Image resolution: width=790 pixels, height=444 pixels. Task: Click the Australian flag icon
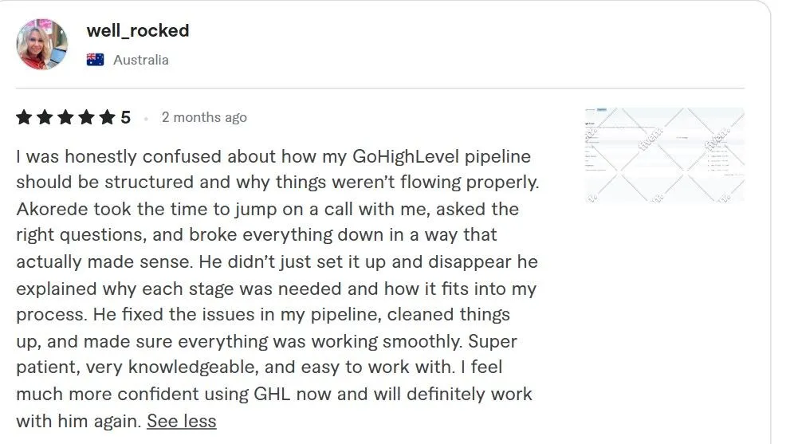click(x=96, y=60)
